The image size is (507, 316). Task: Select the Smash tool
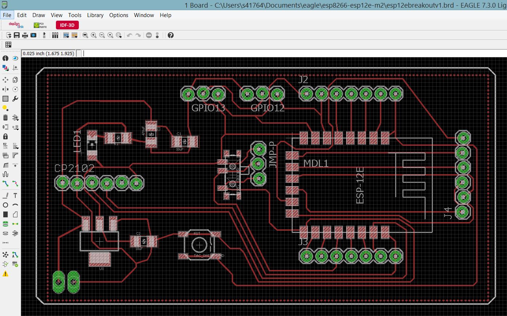click(x=5, y=155)
